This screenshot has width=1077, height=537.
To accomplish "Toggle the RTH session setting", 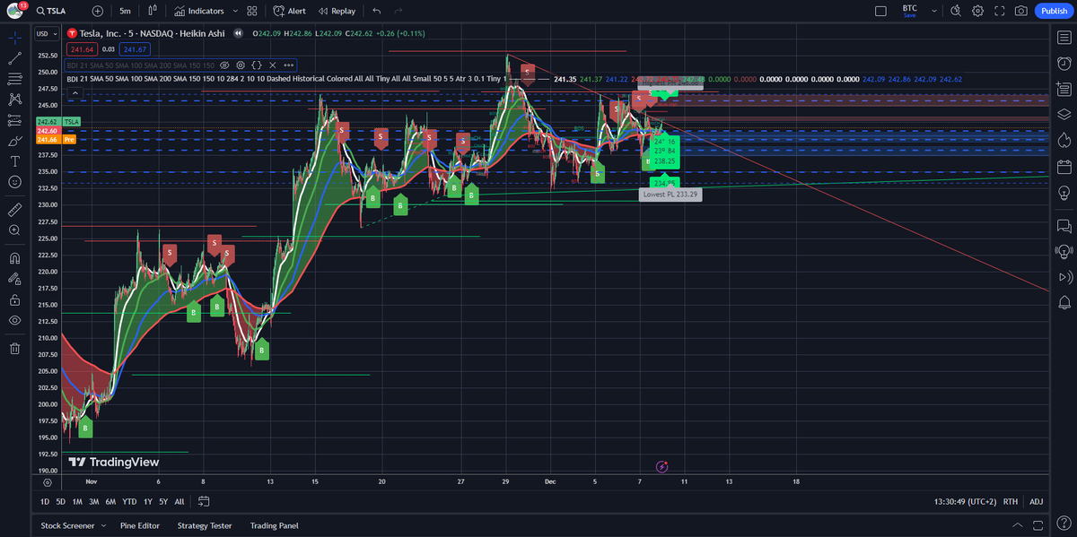I will [x=1011, y=501].
